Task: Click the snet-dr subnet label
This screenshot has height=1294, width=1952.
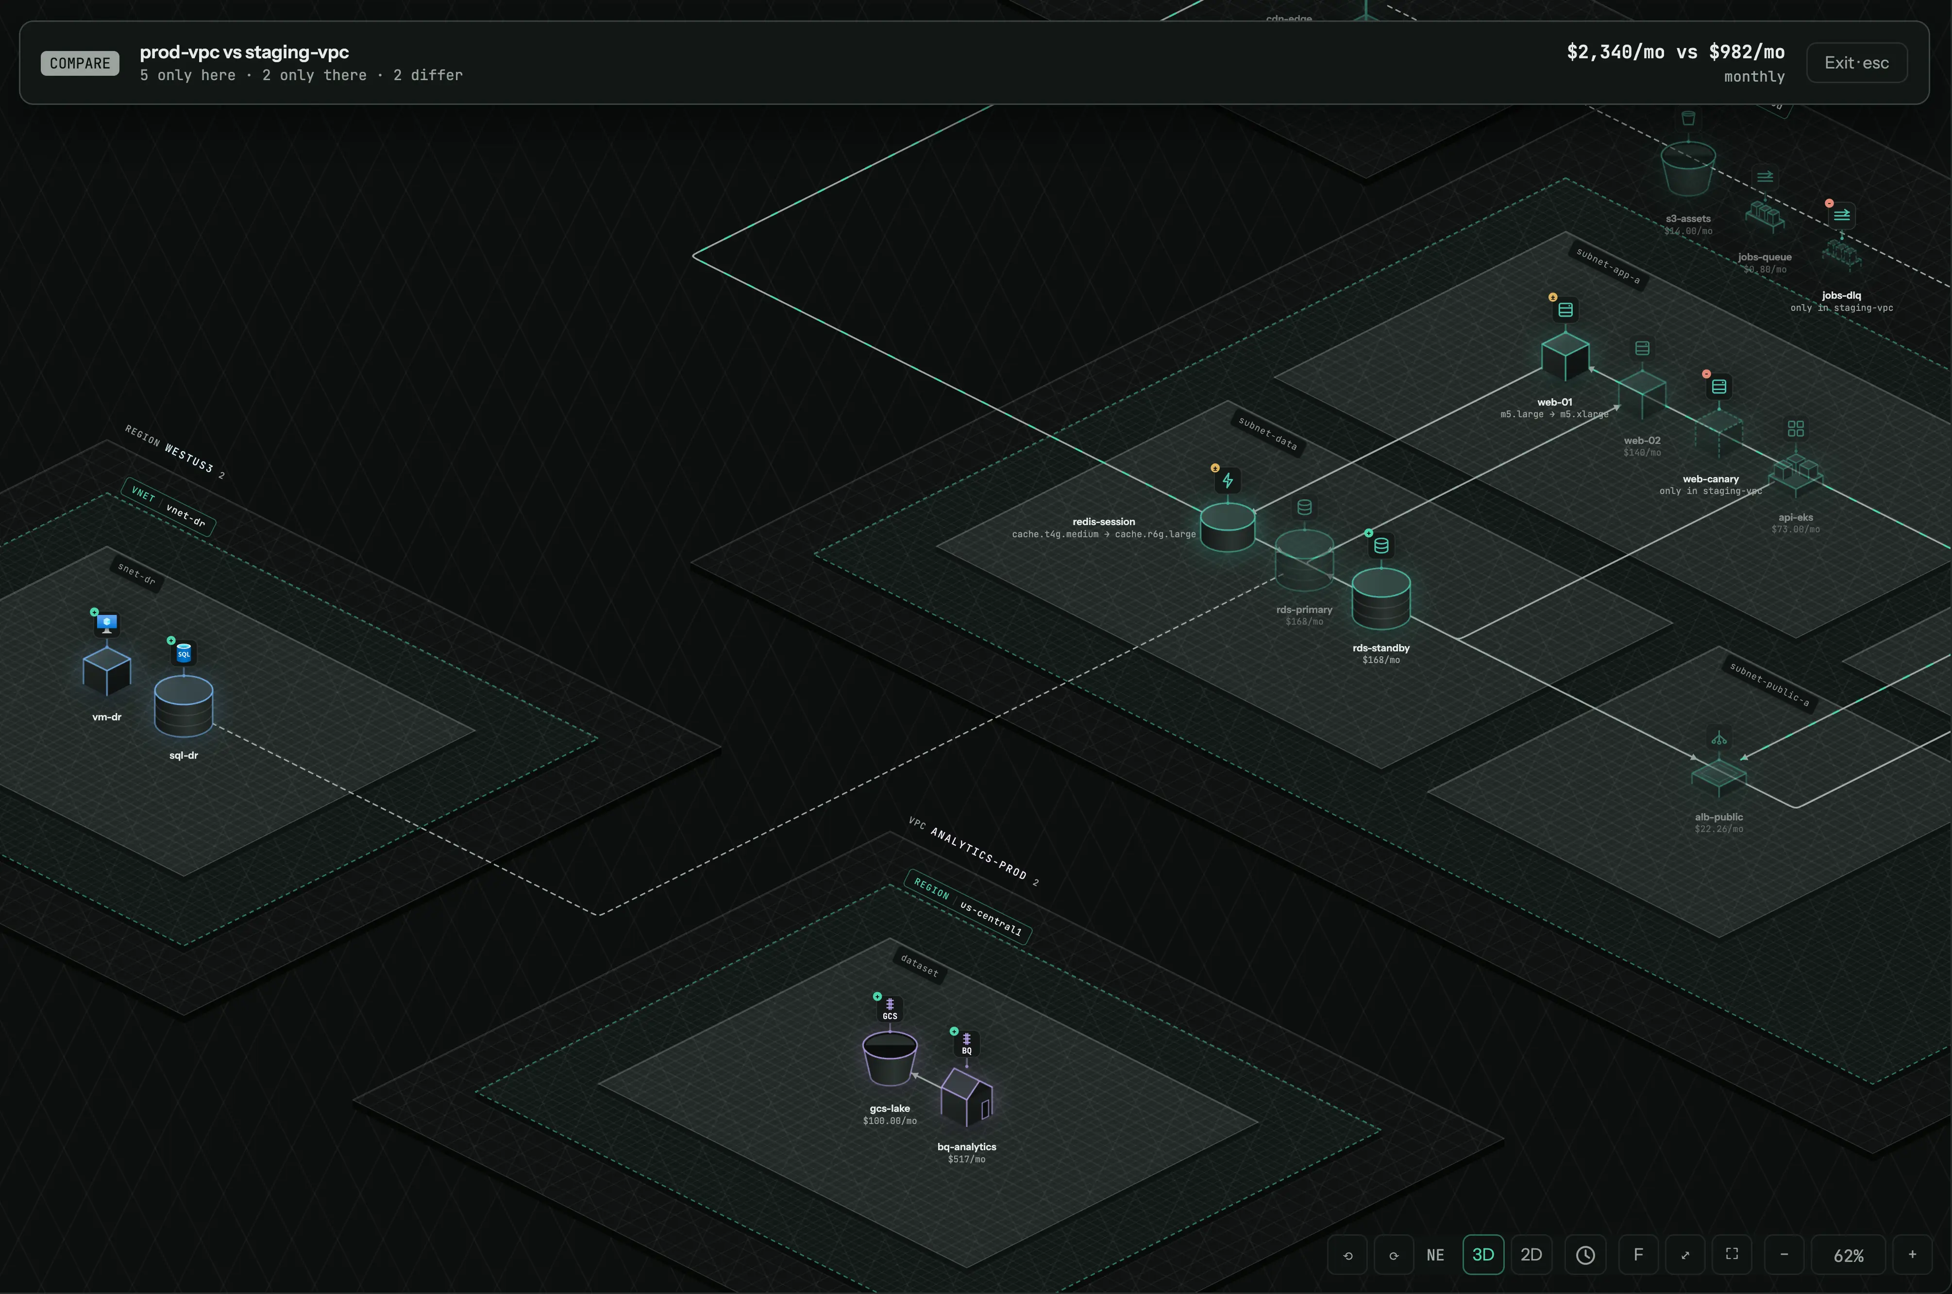Action: click(x=137, y=574)
